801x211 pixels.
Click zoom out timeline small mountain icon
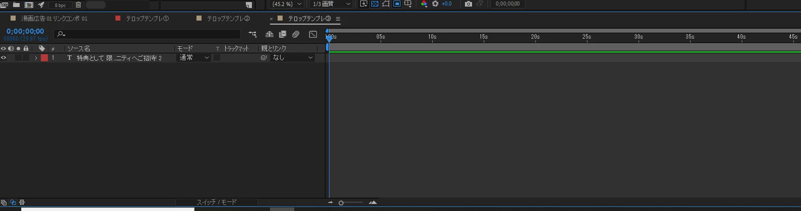point(330,202)
